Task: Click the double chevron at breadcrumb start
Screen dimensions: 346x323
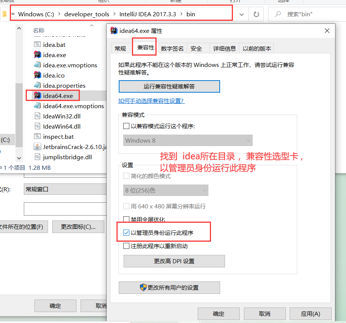Action: click(x=13, y=14)
